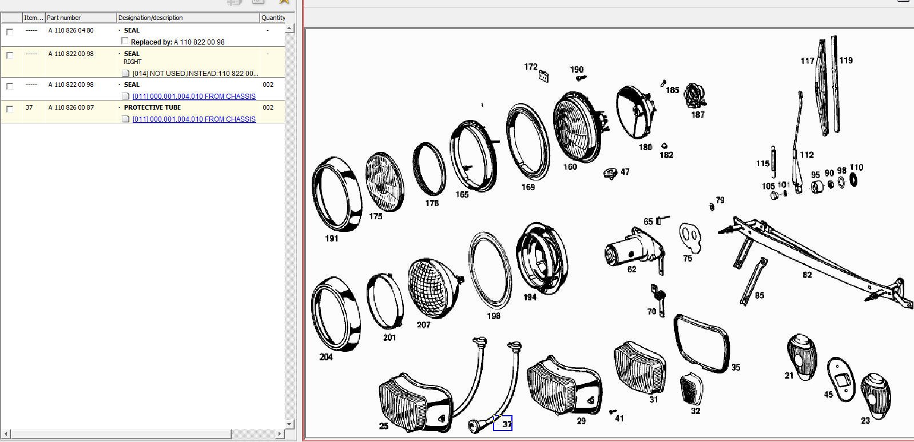The width and height of the screenshot is (914, 442).
Task: Click the 'Replaced by: A 110 822 00 98' text
Action: (x=178, y=42)
